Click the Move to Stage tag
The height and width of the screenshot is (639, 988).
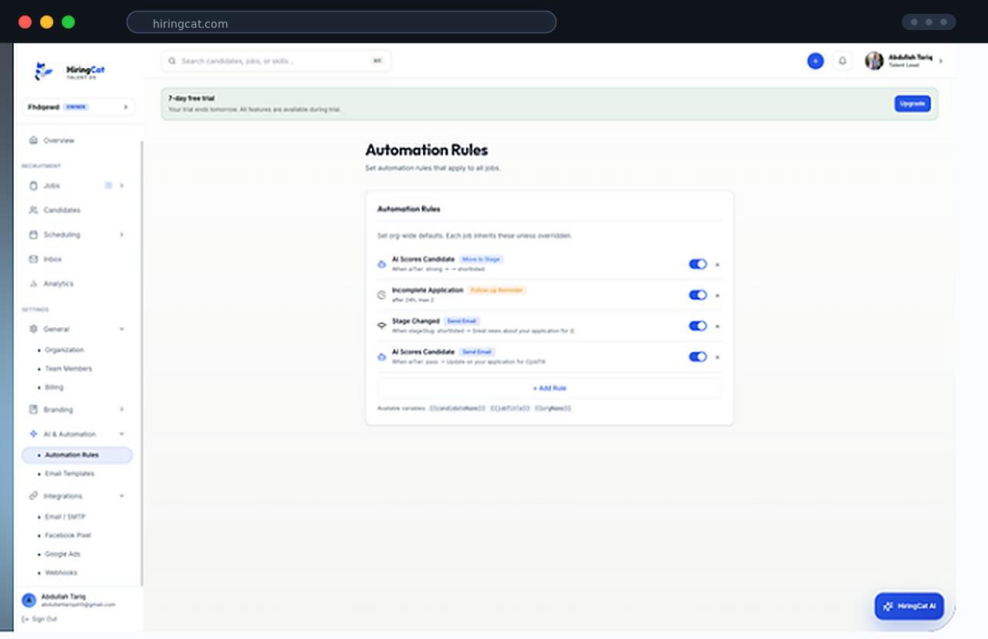tap(482, 259)
